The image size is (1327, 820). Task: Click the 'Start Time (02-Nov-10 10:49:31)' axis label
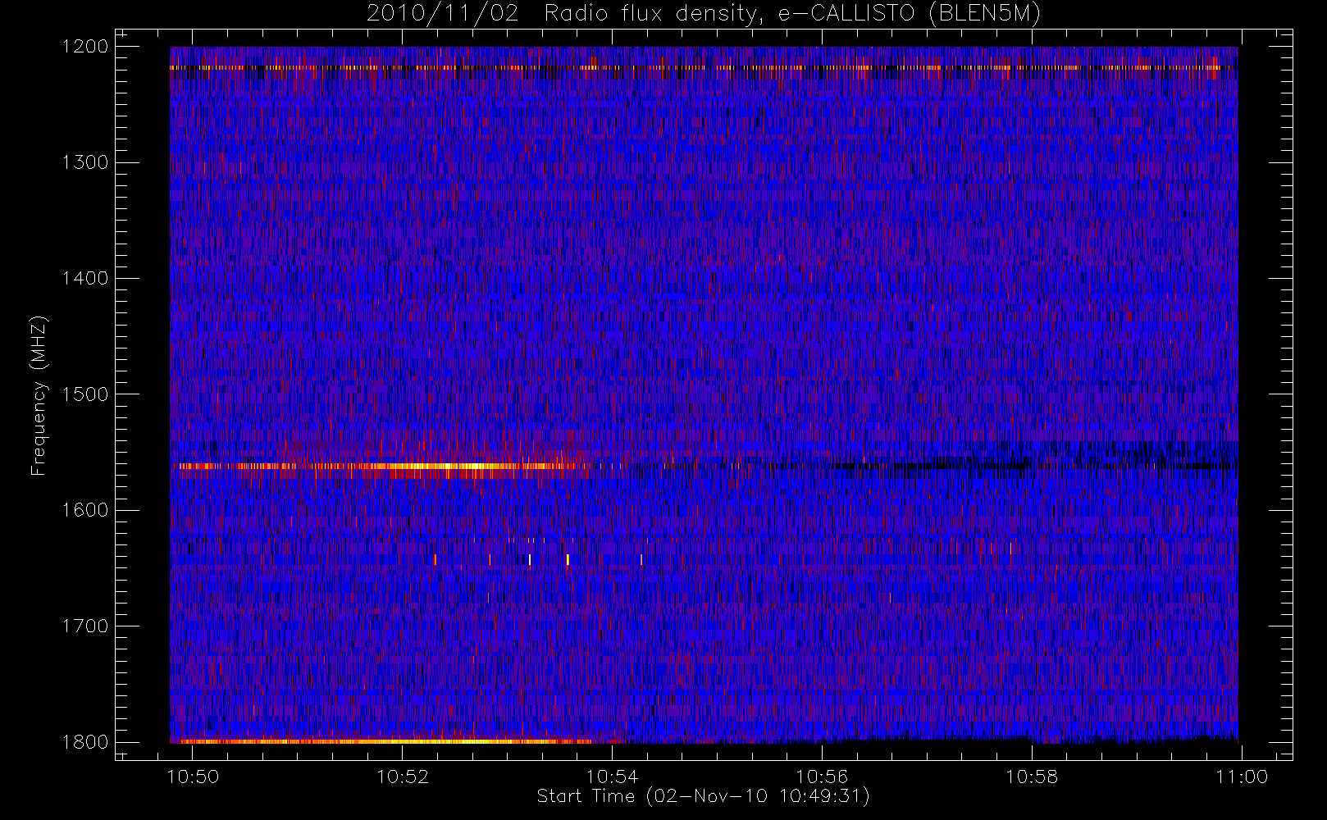click(703, 795)
